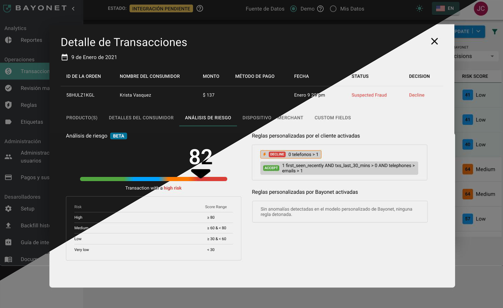Click the ACCEPT rule chip
The height and width of the screenshot is (308, 503).
pos(339,168)
